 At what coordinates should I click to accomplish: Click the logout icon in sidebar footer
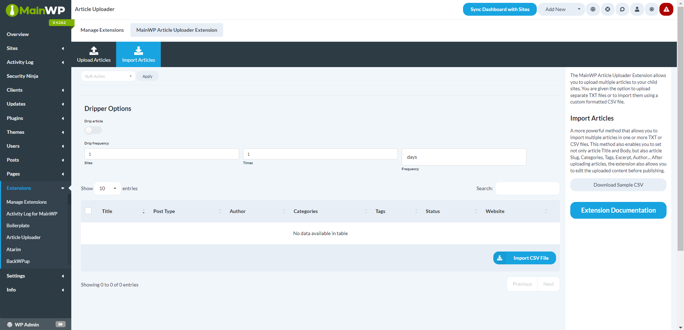tap(61, 324)
